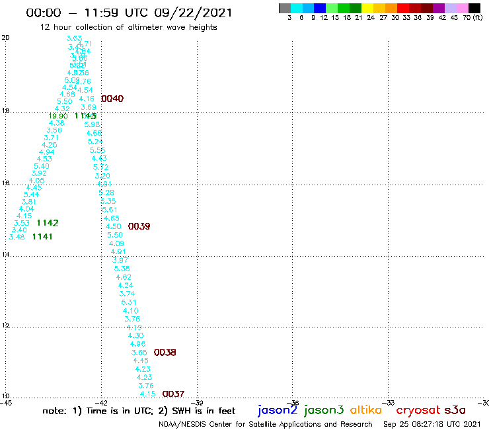489x430 pixels.
Task: Click the -36 longitude axis label
Action: [293, 403]
